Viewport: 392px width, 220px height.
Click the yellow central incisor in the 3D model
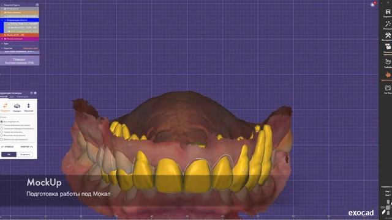(168, 175)
